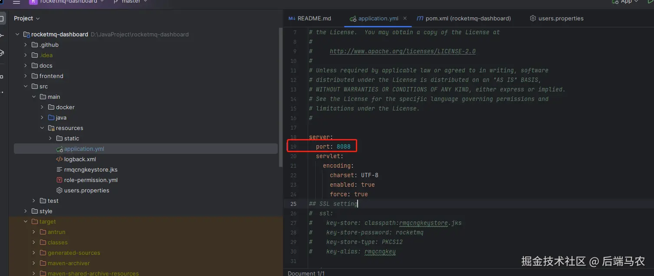The width and height of the screenshot is (654, 276).
Task: Click the Markdown icon on README.md tab
Action: click(292, 19)
